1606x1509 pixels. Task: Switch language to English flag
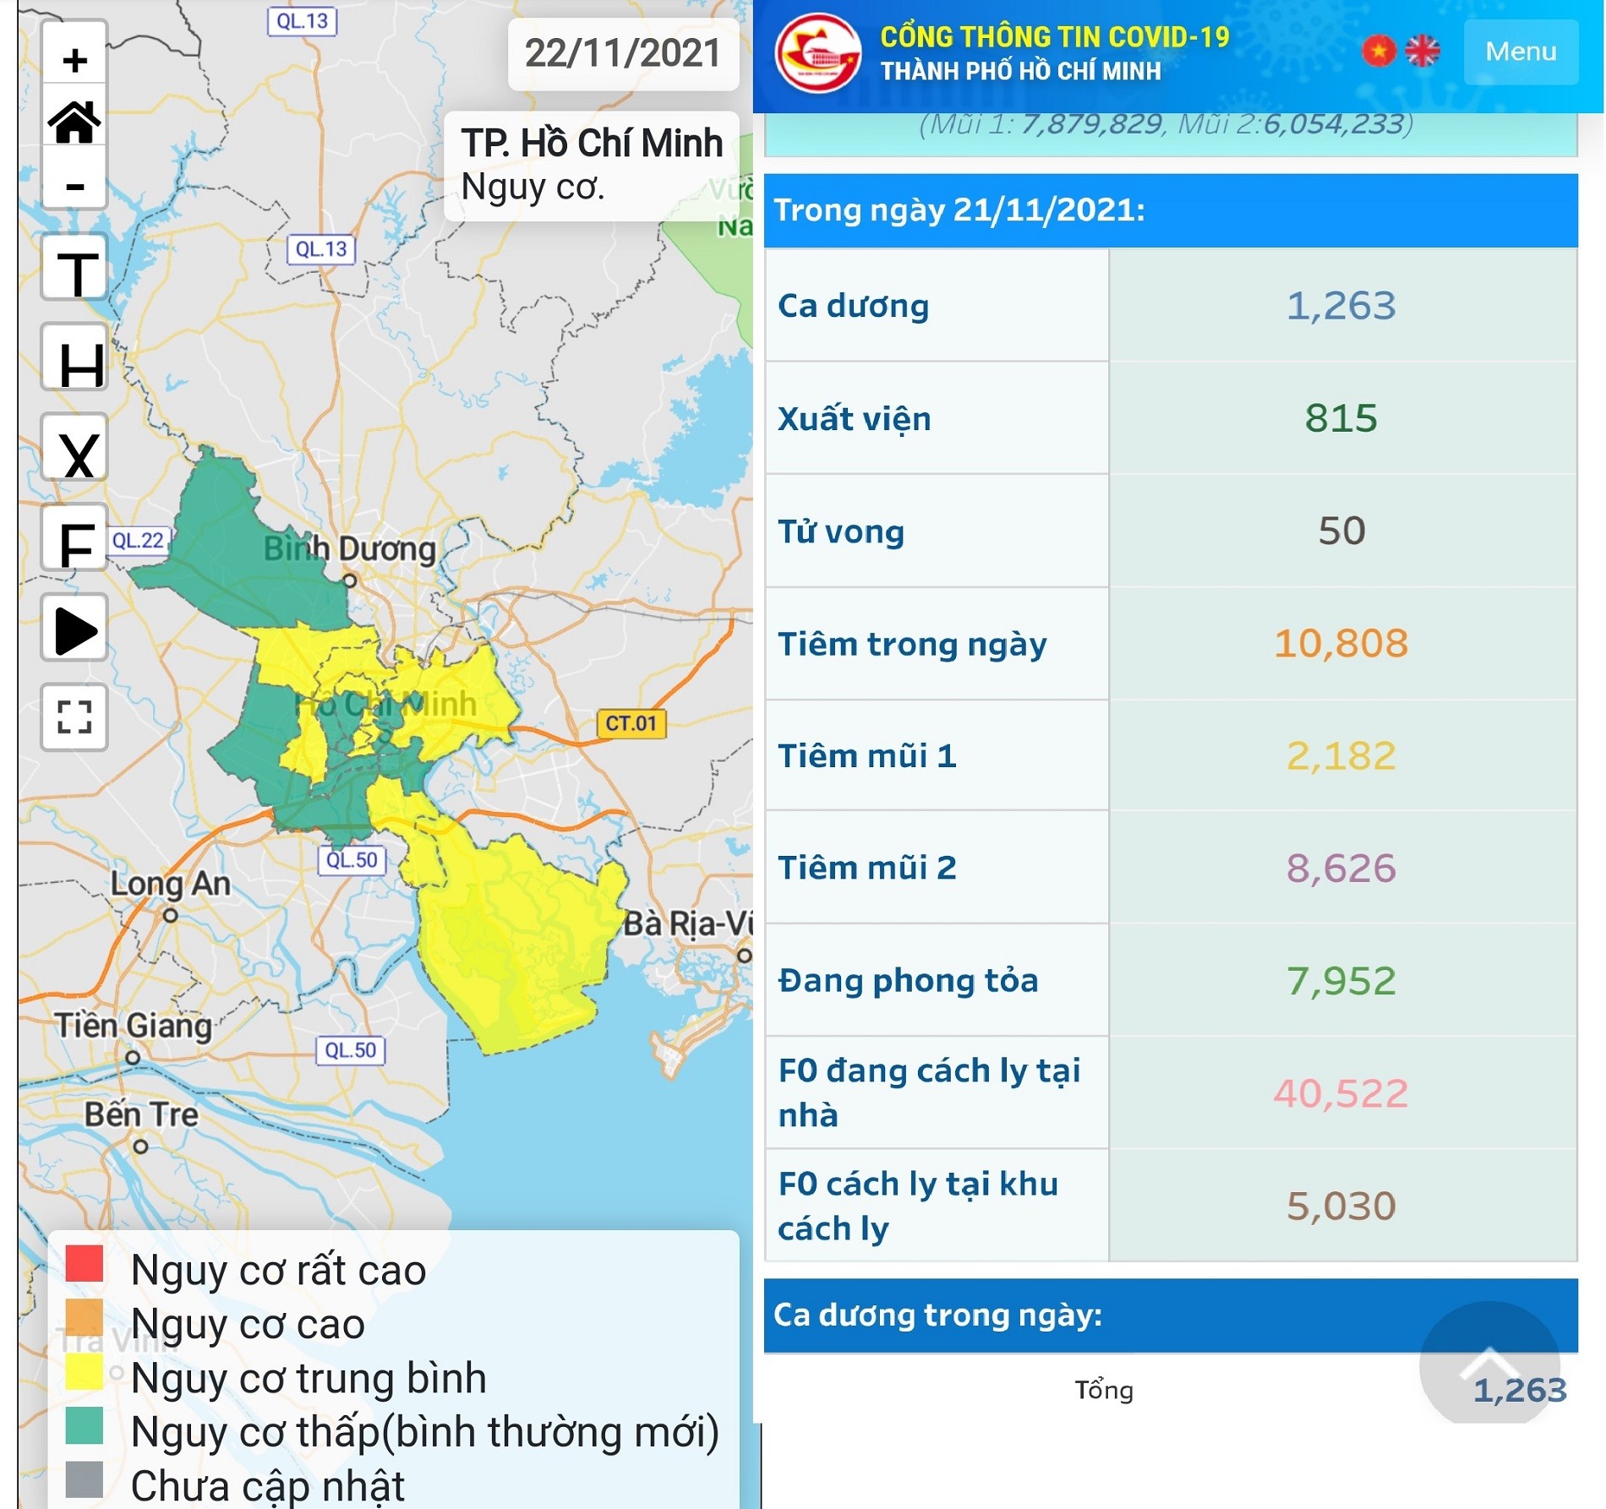pos(1423,52)
